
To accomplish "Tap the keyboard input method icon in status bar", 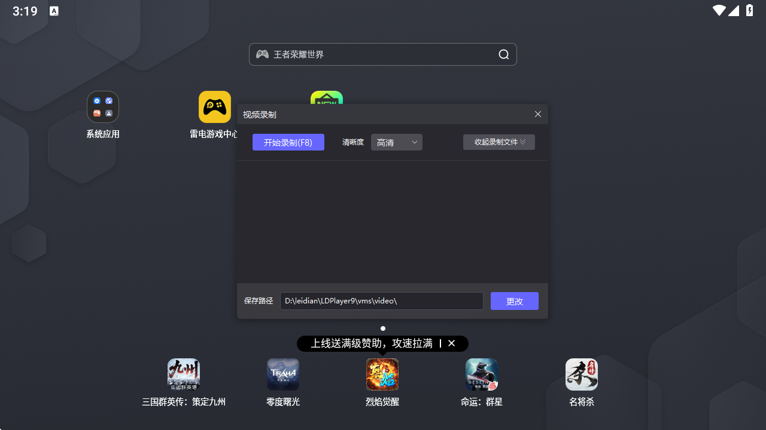I will [x=54, y=11].
